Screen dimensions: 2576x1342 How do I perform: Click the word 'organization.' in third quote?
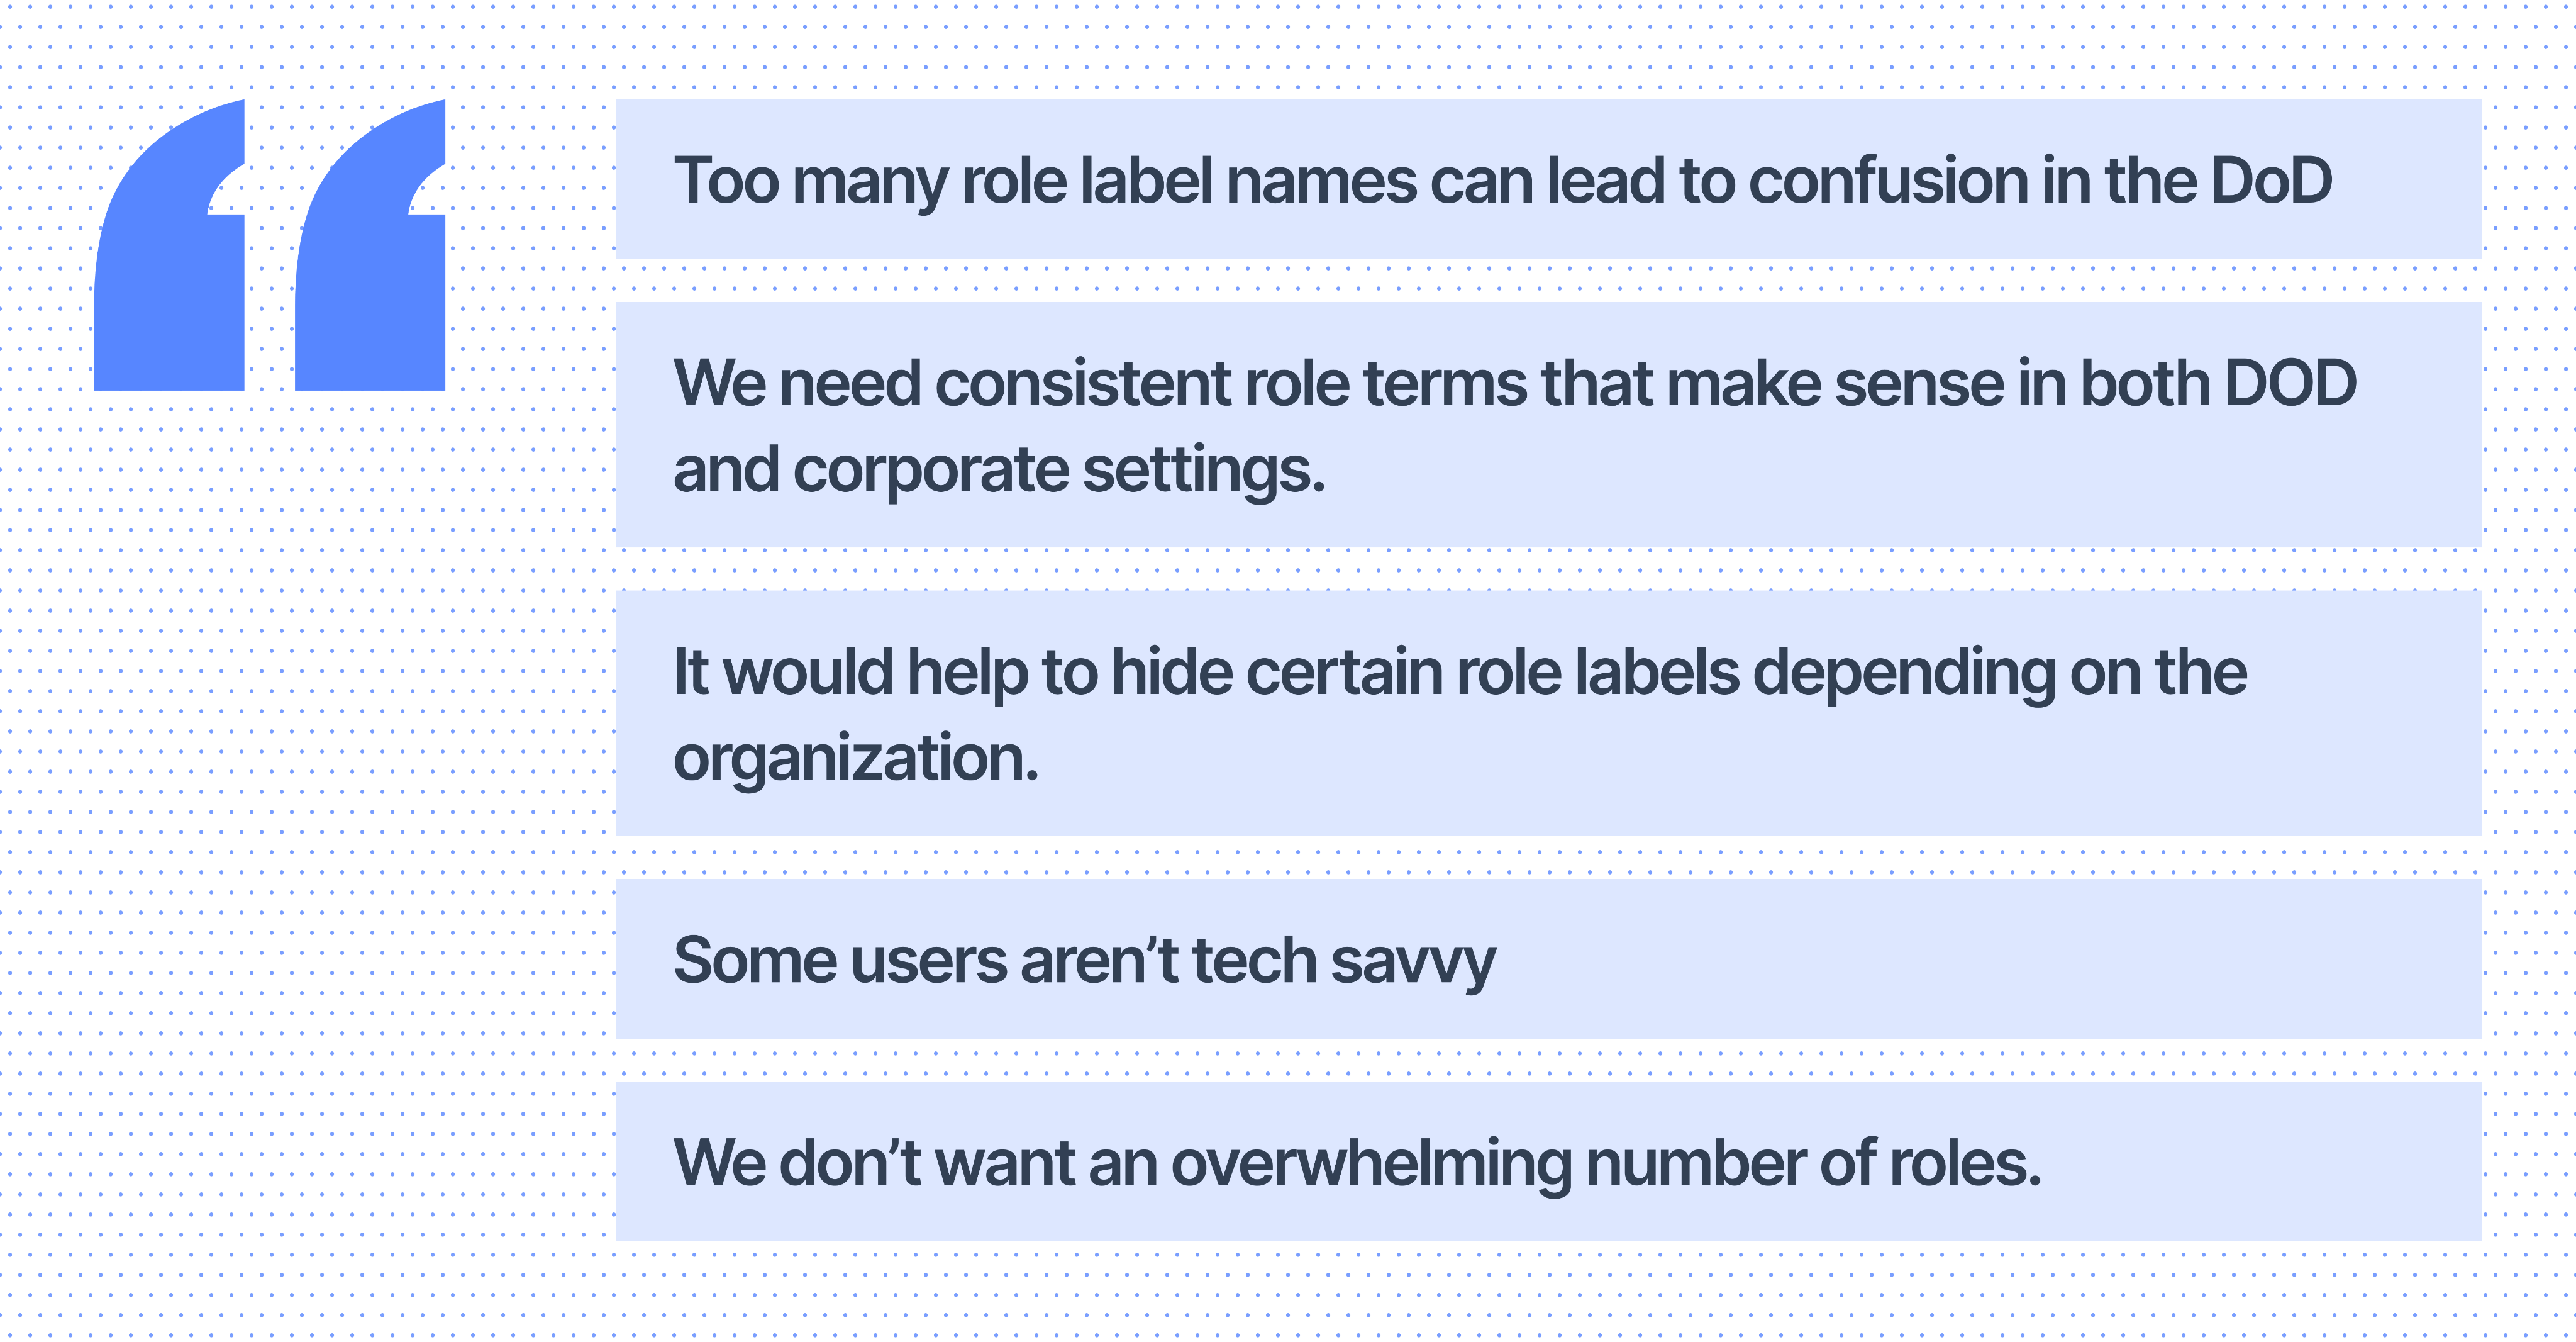pos(856,759)
